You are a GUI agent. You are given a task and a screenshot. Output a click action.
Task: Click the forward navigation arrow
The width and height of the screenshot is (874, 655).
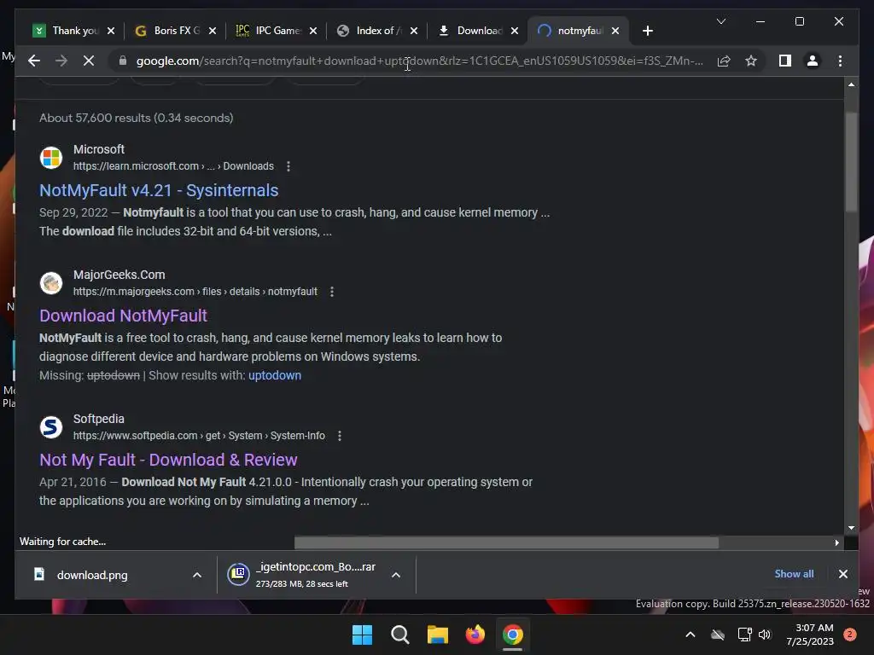61,61
